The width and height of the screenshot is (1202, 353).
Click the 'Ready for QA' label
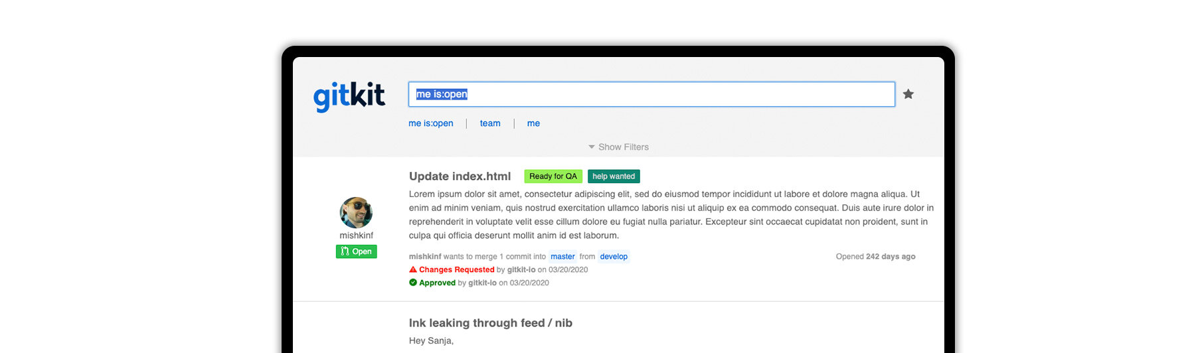click(553, 176)
